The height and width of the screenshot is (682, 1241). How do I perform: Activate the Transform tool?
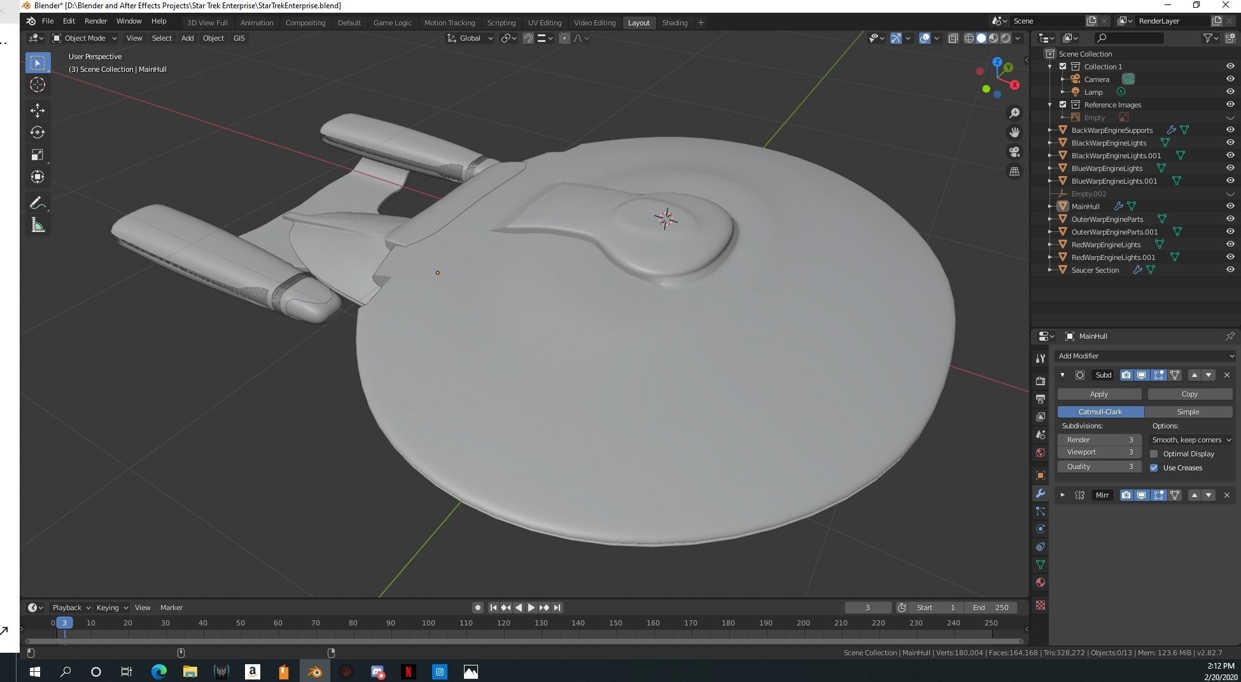pyautogui.click(x=38, y=177)
